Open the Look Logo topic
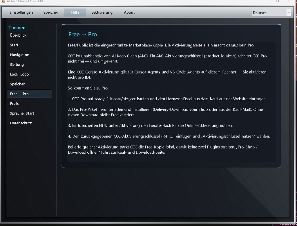Image resolution: width=297 pixels, height=226 pixels. [19, 74]
